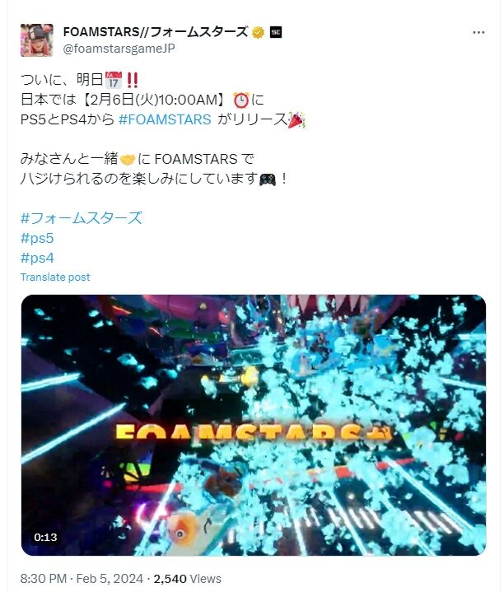This screenshot has width=504, height=592.
Task: Open the #ps5 hashtag
Action: point(37,238)
